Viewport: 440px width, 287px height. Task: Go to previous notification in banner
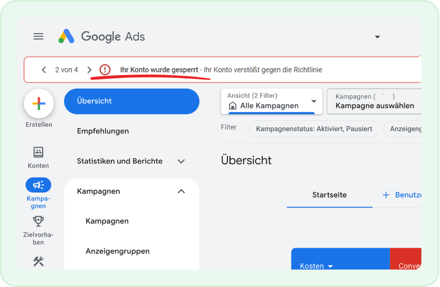tap(44, 70)
